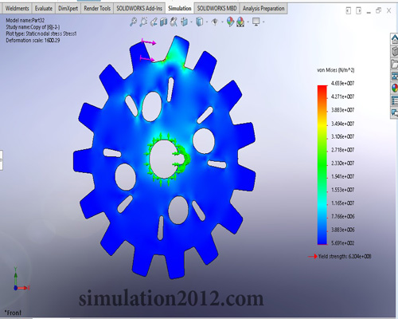
Task: Close the document window
Action: 388,10
